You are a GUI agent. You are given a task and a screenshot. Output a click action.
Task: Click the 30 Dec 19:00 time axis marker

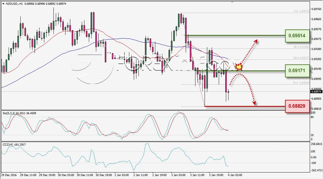pos(104,175)
